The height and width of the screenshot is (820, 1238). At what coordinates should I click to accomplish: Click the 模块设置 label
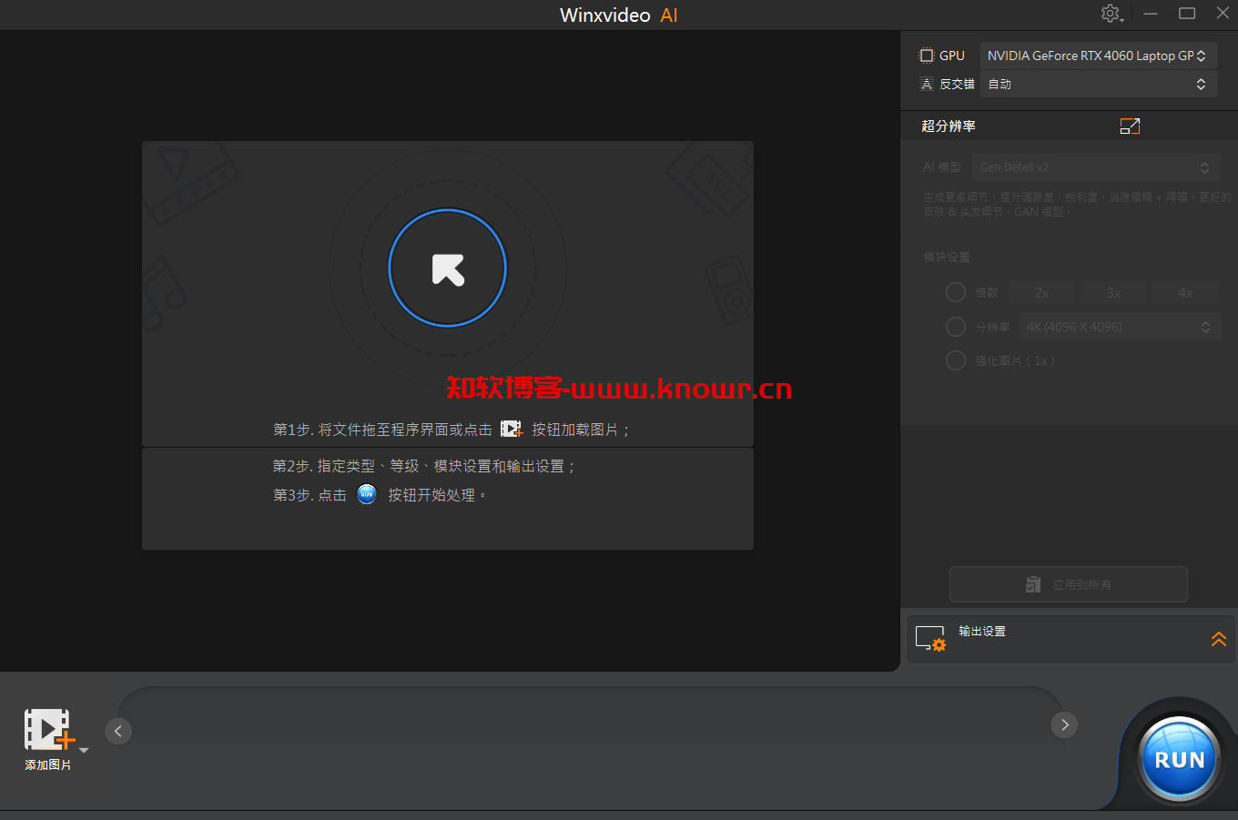[947, 258]
